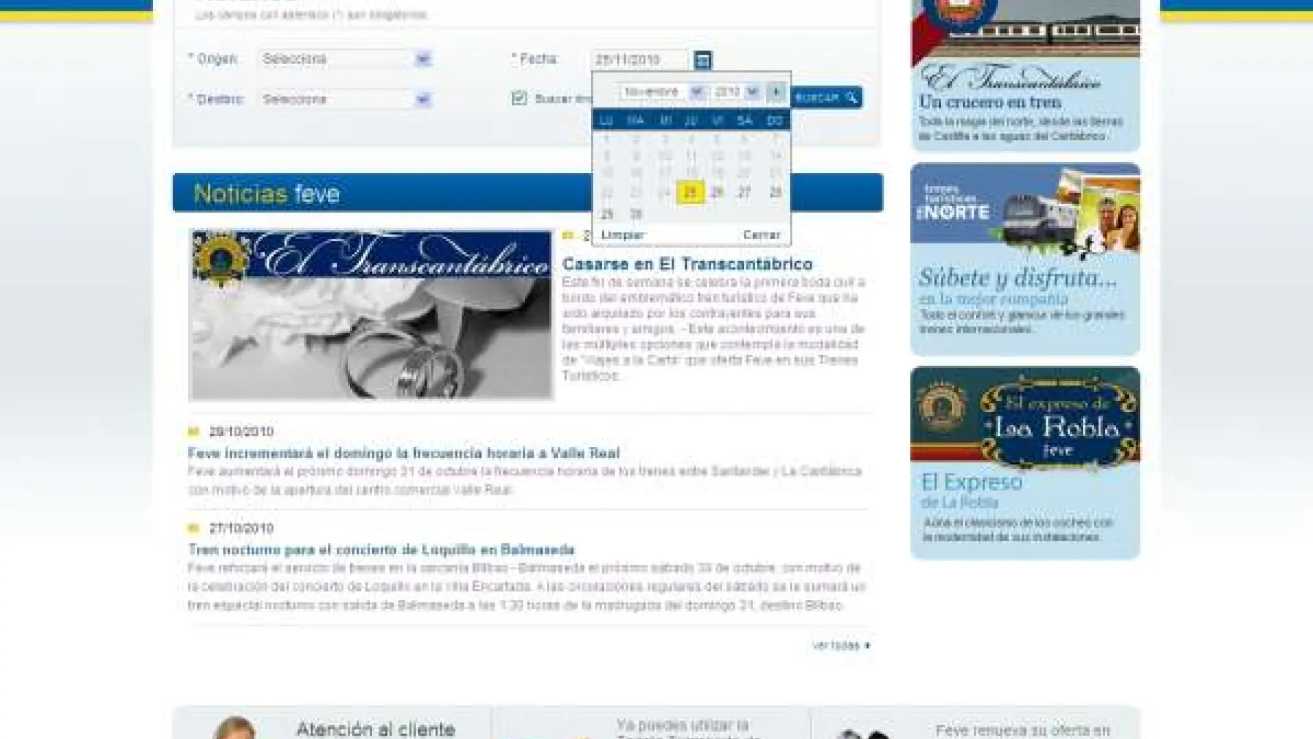
Task: Open the Casarse en El Transcantábrico article
Action: click(x=688, y=263)
